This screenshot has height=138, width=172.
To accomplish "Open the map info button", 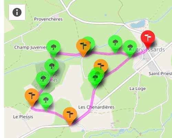I will coord(17,12).
